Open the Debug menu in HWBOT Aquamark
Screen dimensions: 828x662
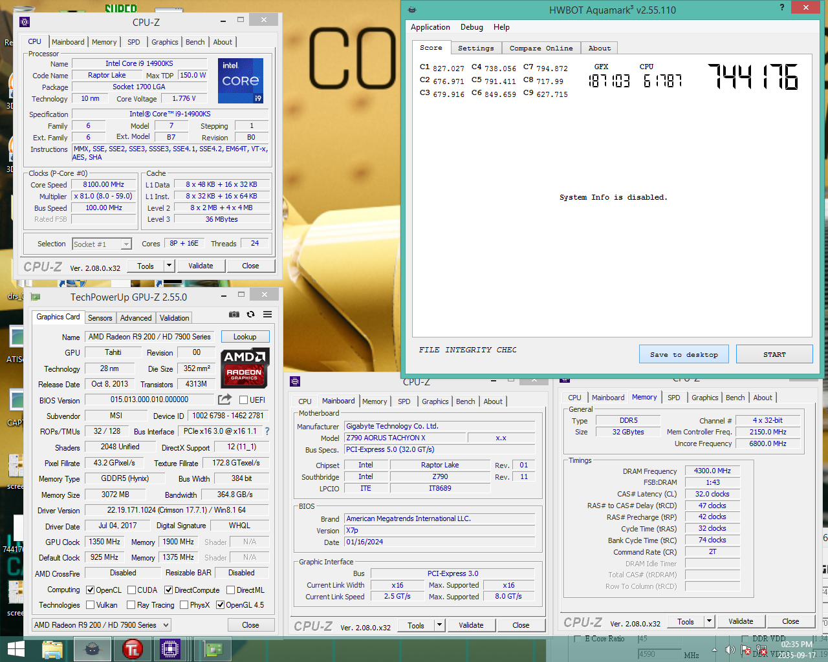point(472,27)
